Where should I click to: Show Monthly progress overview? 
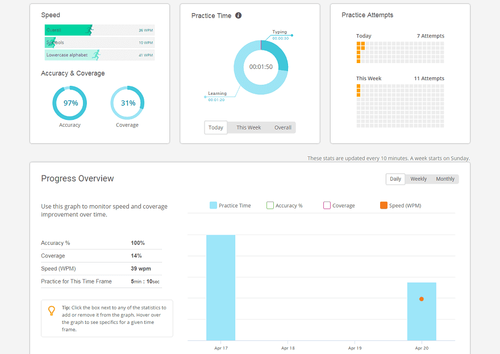pyautogui.click(x=445, y=179)
